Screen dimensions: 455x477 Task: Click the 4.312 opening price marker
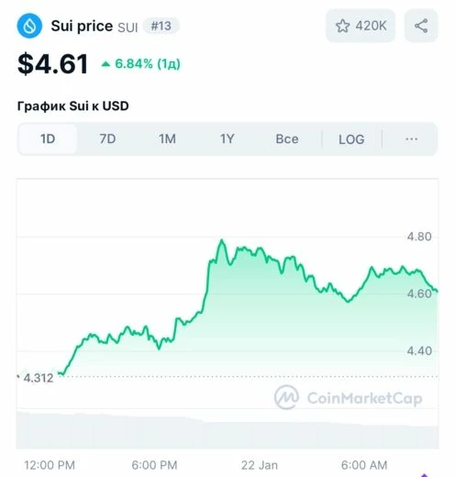[37, 378]
